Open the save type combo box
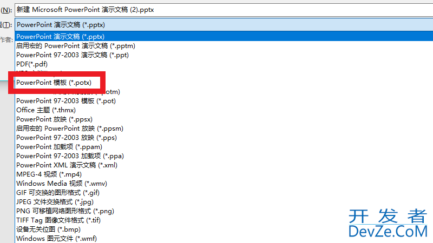 tap(224, 25)
